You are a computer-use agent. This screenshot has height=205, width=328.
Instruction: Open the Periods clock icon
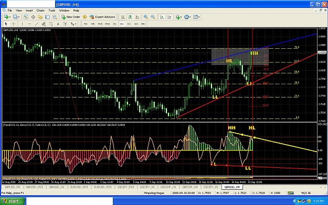point(186,17)
